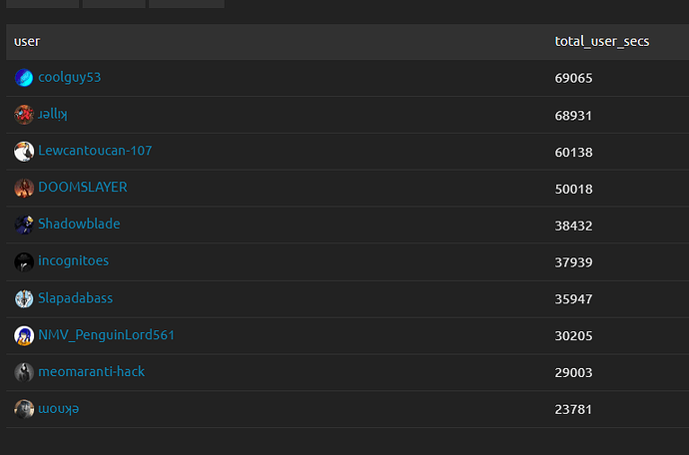Open the Shadowblade username link
The image size is (689, 455).
[79, 225]
